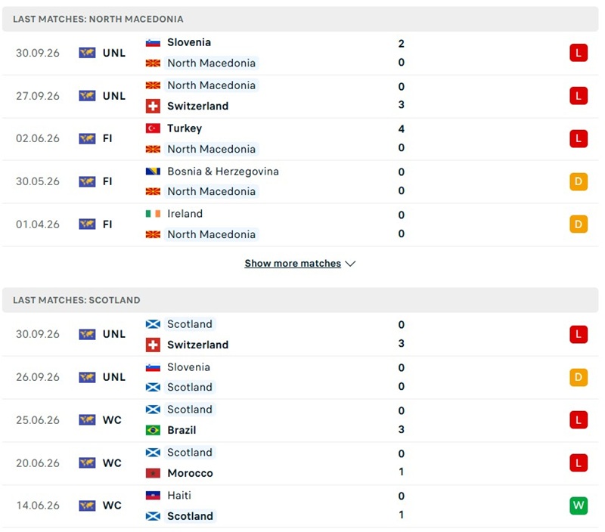Screen dimensions: 605x532
Task: Open Bosnia & Herzegovina team link
Action: pos(223,172)
